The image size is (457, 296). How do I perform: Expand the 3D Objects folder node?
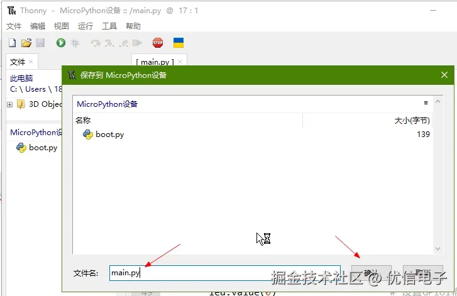9,104
